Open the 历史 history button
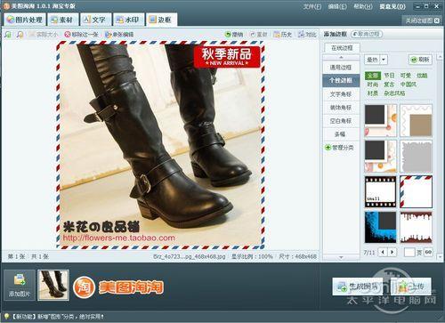Screen dimensions: 445x323 282,35
